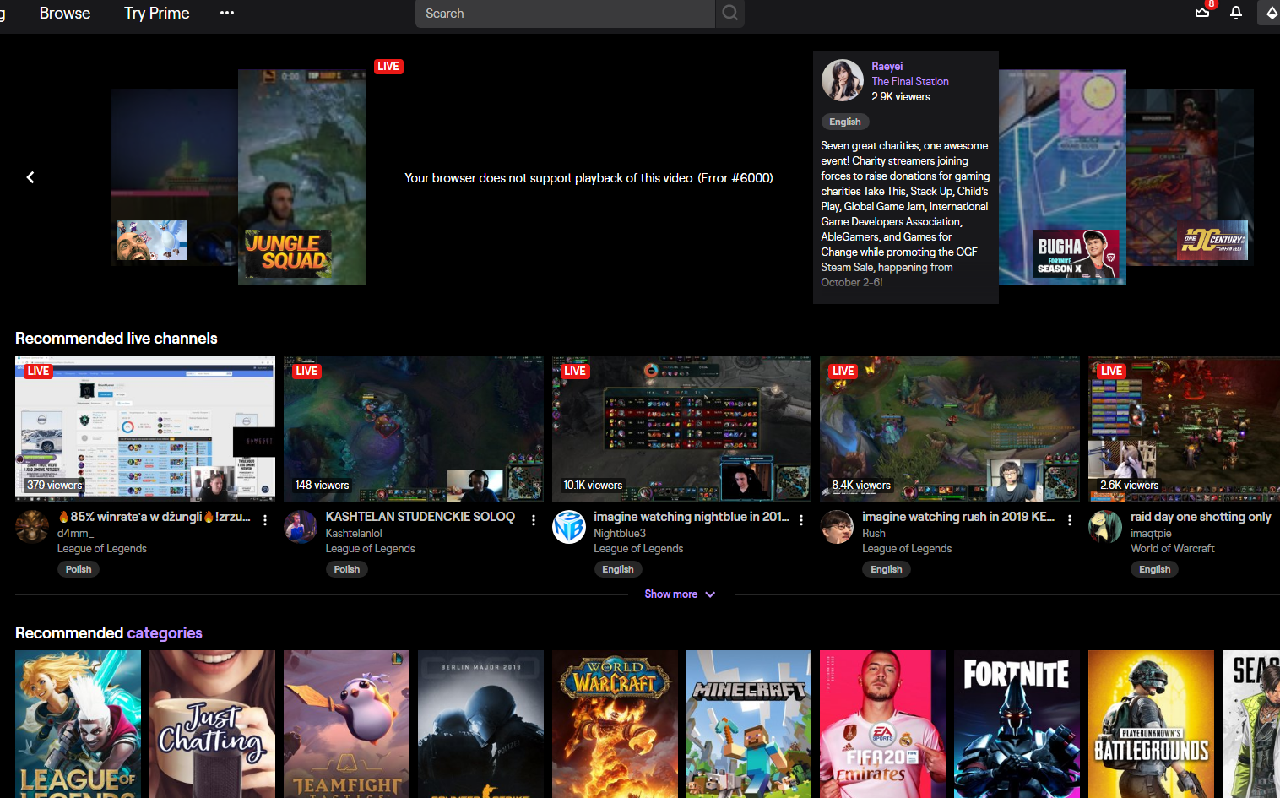The image size is (1280, 798).
Task: Click the bits icon at top right
Action: pyautogui.click(x=1271, y=13)
